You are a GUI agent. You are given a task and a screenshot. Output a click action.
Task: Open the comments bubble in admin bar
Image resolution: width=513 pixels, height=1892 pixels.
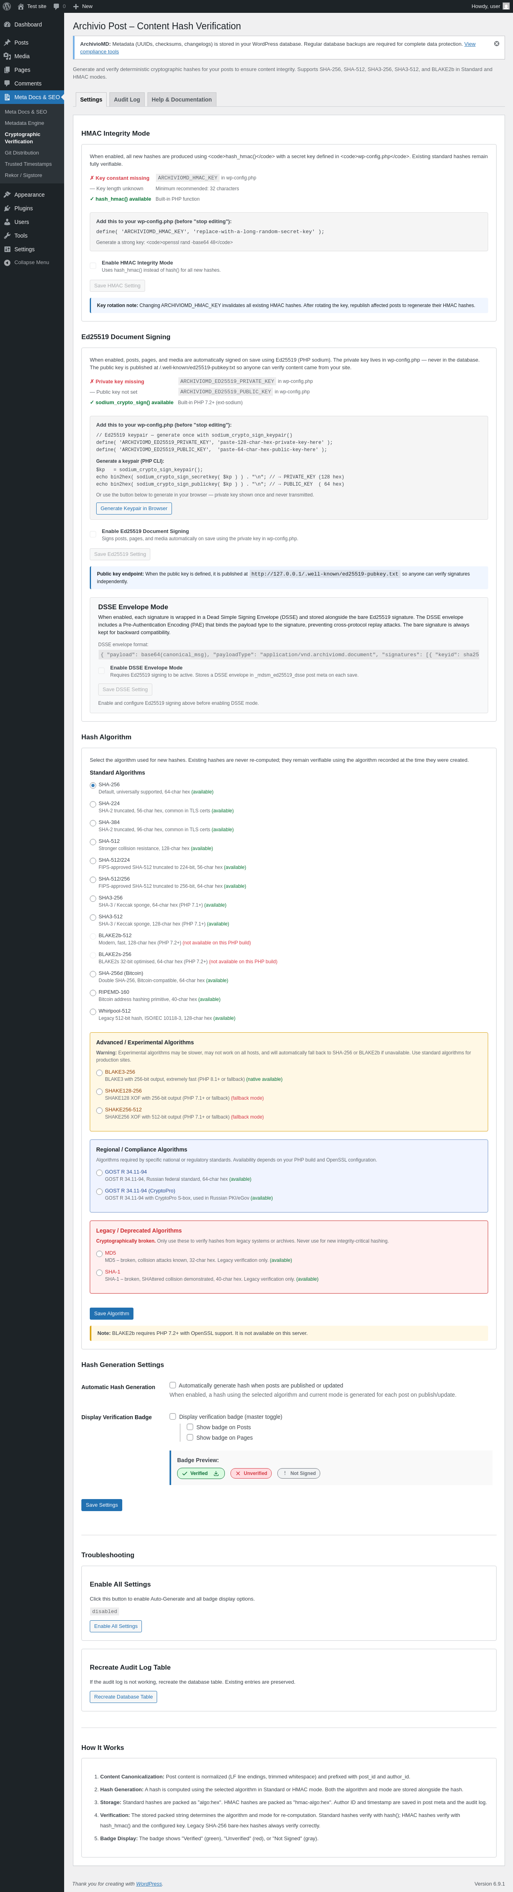coord(57,6)
